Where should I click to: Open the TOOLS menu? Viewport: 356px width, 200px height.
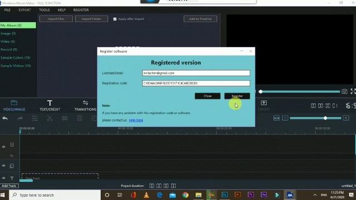[x=44, y=10]
